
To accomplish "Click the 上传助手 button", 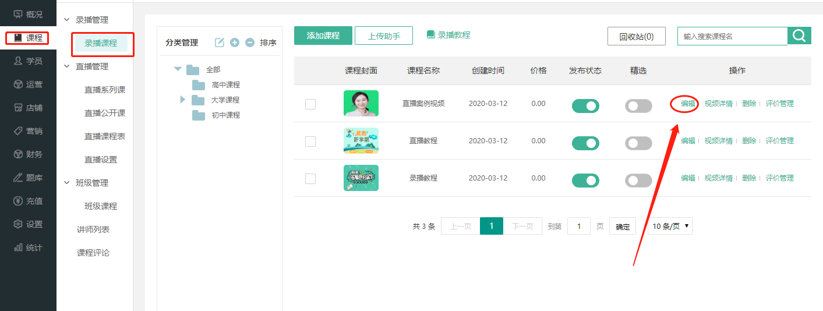I will click(384, 36).
